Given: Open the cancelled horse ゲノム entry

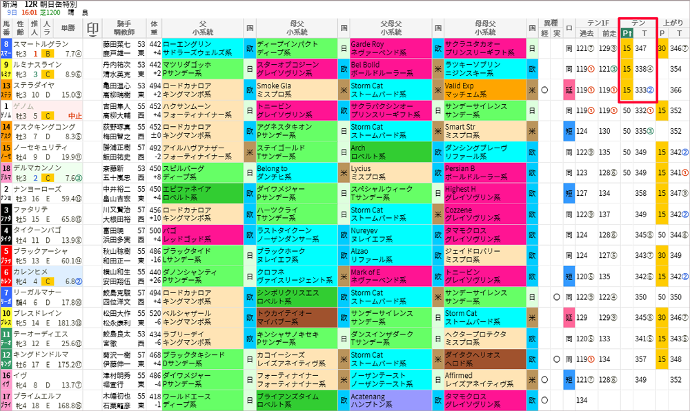Looking at the screenshot, I should 23,106.
